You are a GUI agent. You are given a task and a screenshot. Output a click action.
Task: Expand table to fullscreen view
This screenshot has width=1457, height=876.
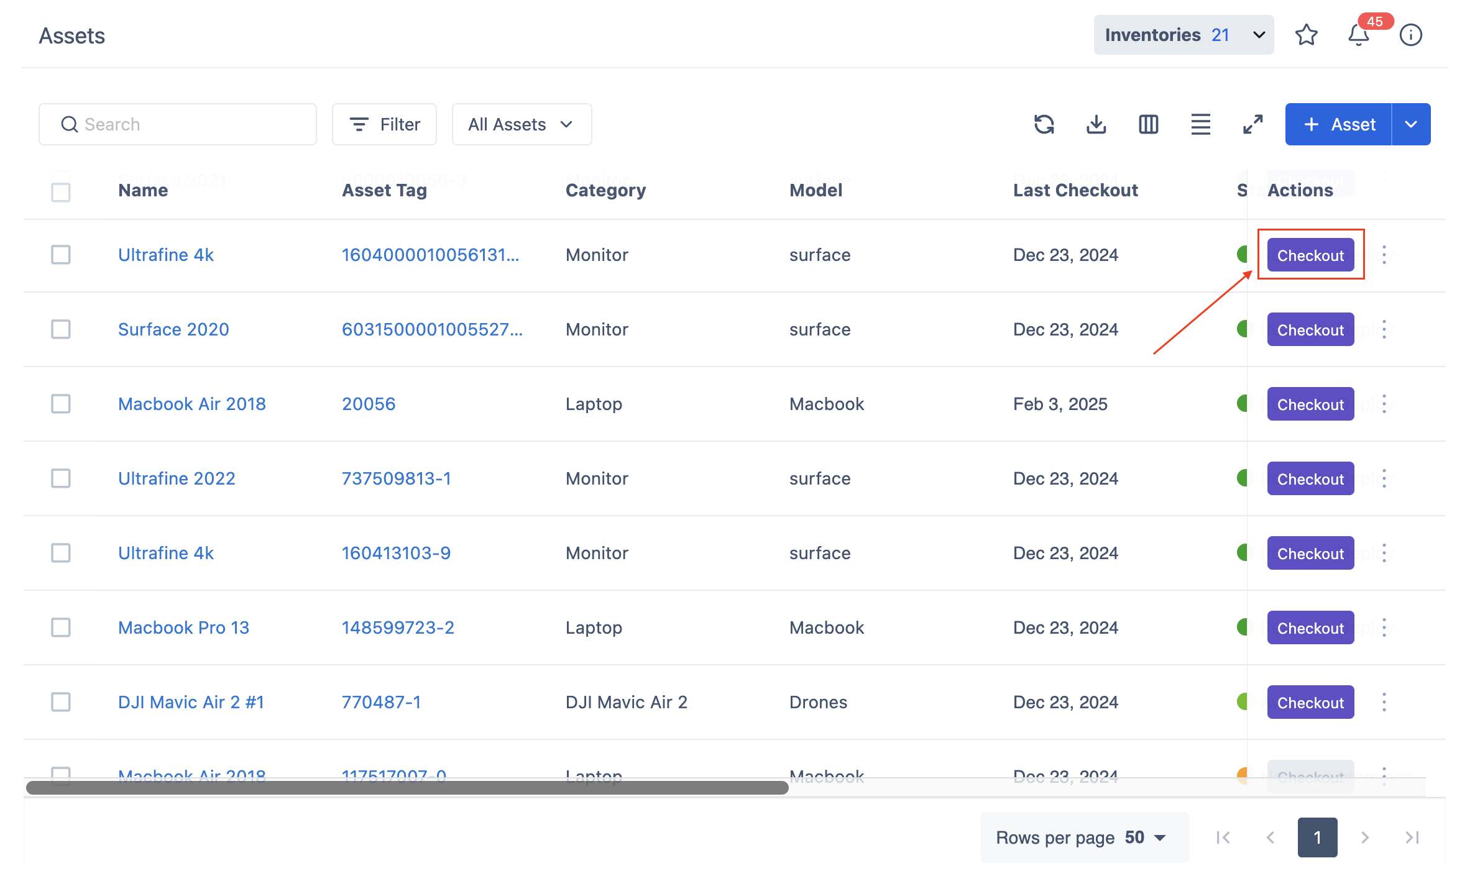click(x=1252, y=124)
